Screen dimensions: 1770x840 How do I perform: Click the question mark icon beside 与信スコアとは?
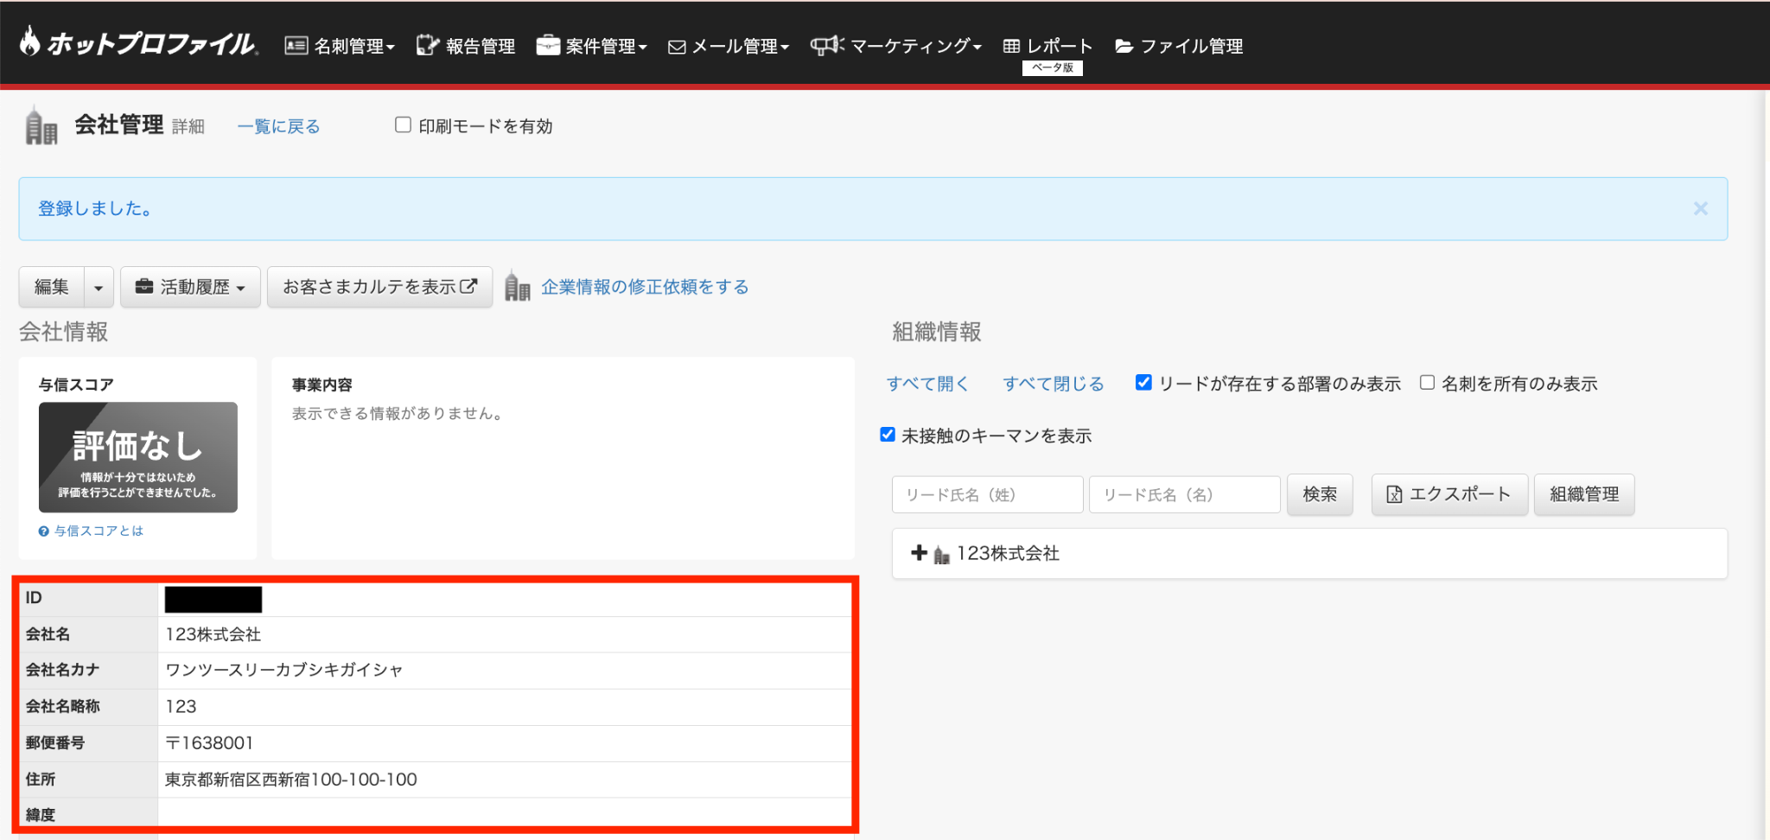tap(43, 531)
